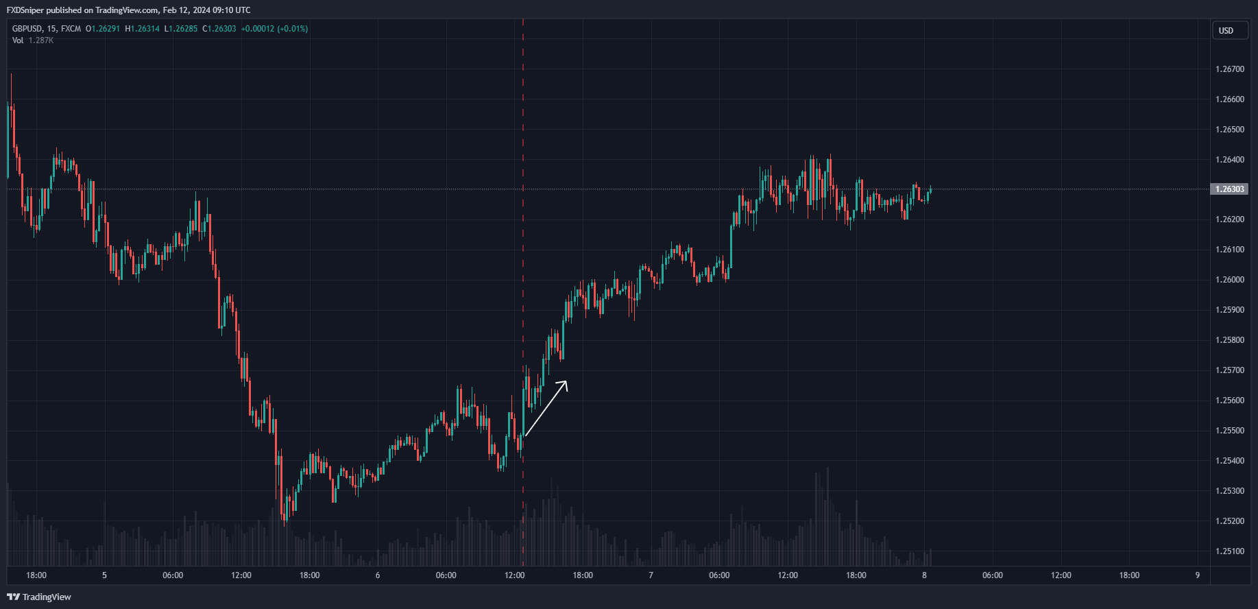Image resolution: width=1258 pixels, height=609 pixels.
Task: Click the GBPUSD symbol title
Action: click(27, 29)
